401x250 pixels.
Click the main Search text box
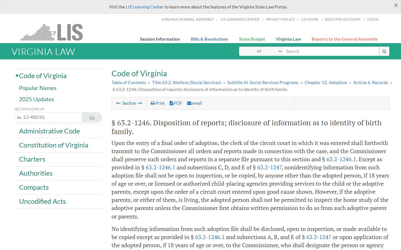click(331, 51)
